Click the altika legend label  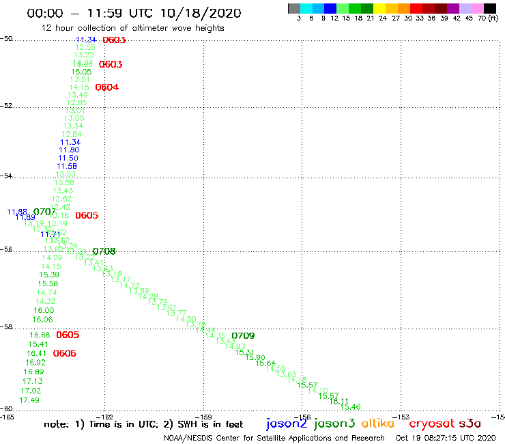(x=378, y=423)
